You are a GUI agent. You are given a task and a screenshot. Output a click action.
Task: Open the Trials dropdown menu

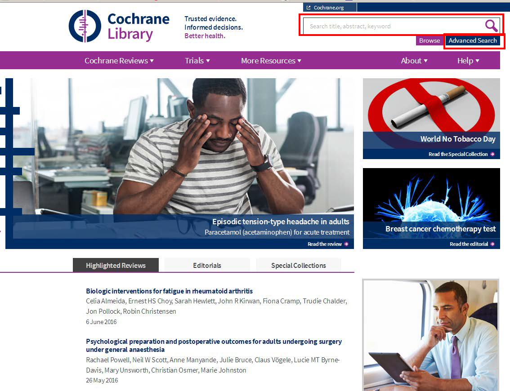coord(197,61)
